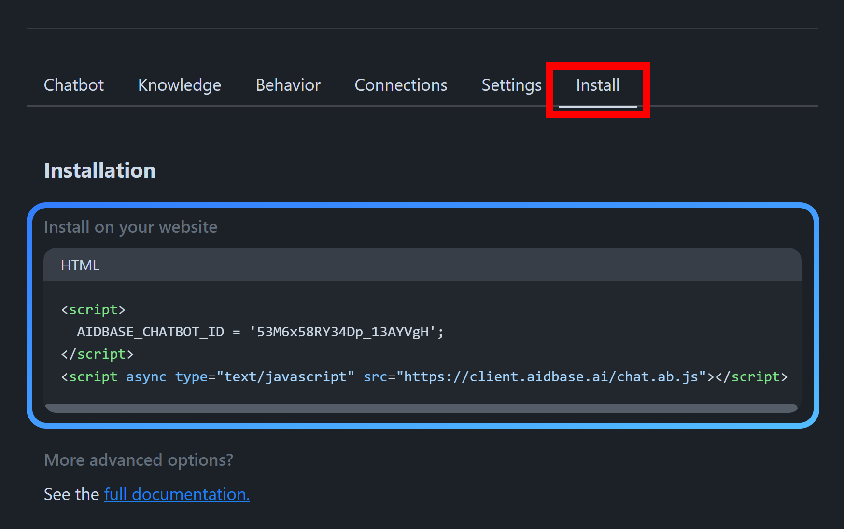Click the Installation page heading

[x=99, y=170]
